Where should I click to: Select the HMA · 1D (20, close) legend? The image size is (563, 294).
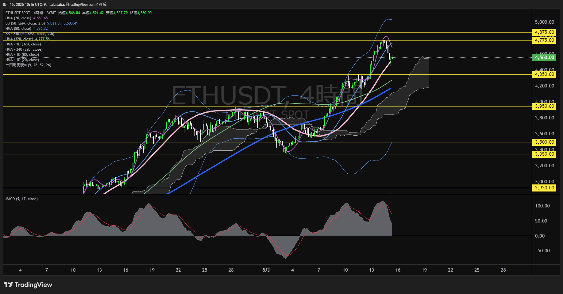(22, 60)
